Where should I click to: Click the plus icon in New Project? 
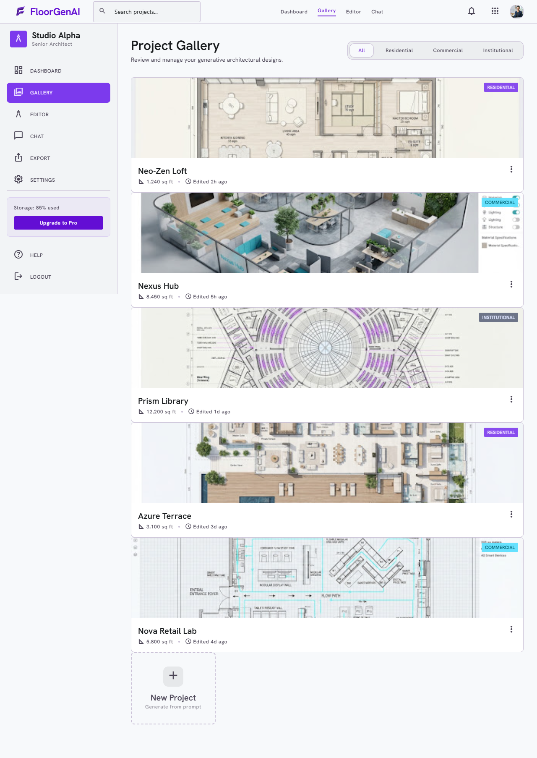(173, 676)
